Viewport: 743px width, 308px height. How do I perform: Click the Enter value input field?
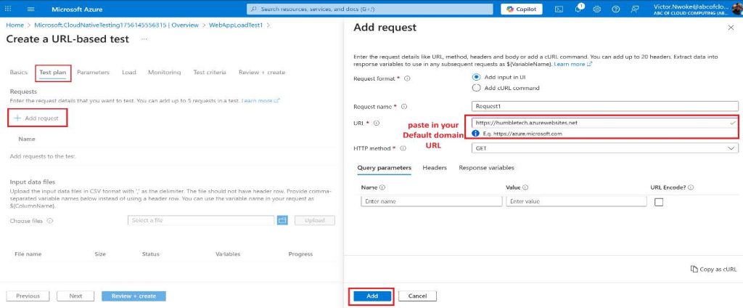(576, 201)
